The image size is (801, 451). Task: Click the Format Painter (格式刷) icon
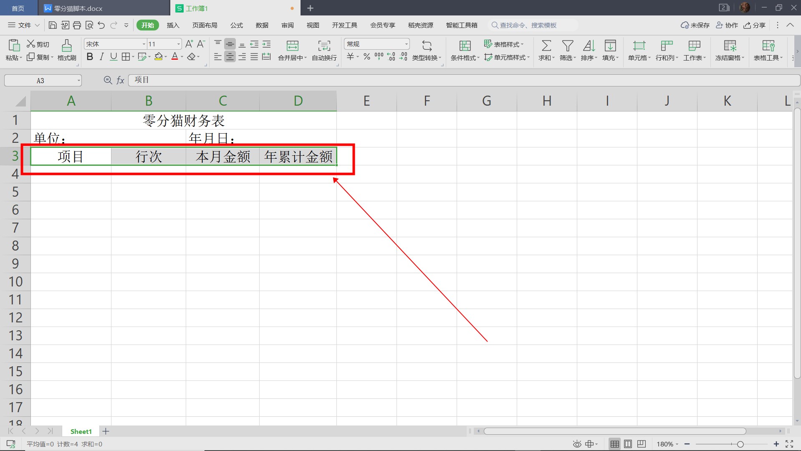click(66, 46)
